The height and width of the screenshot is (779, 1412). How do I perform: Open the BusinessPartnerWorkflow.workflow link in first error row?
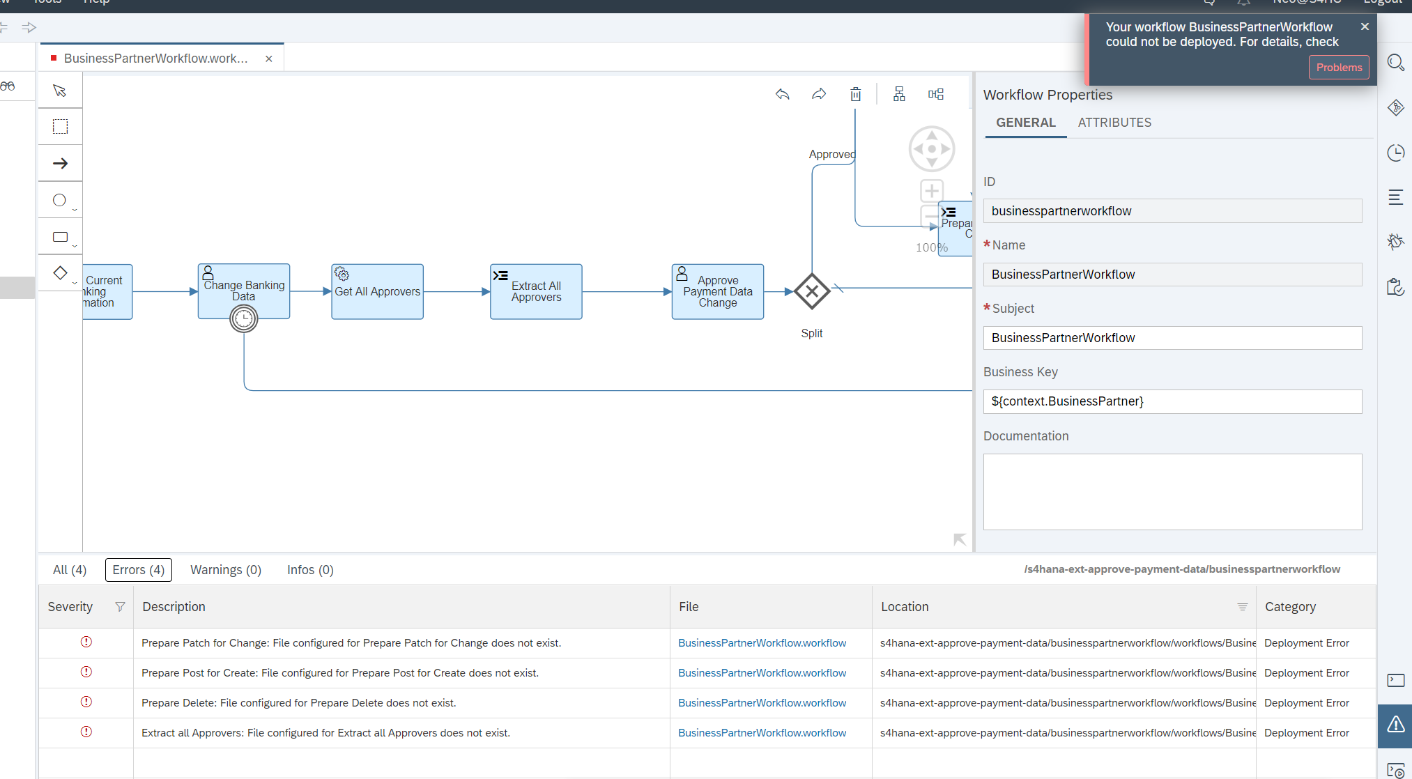click(762, 642)
